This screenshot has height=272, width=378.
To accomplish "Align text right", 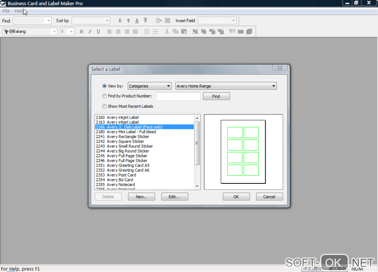I will tap(127, 31).
